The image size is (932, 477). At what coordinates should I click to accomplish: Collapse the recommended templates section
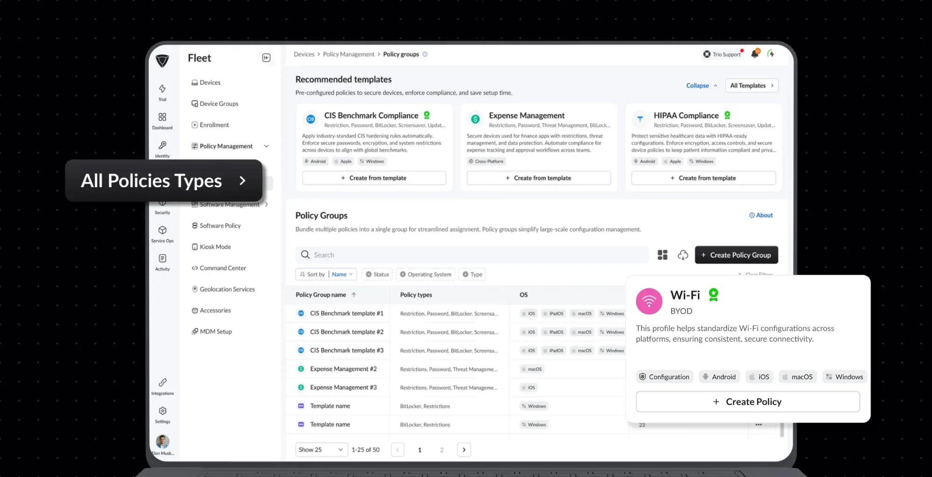[701, 86]
